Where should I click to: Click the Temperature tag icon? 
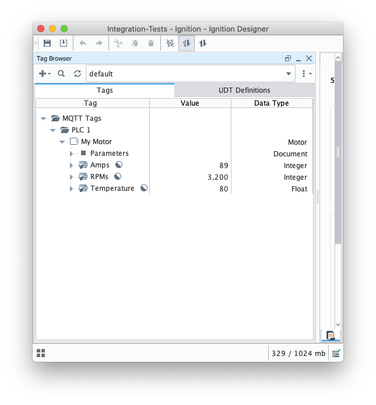(x=83, y=188)
